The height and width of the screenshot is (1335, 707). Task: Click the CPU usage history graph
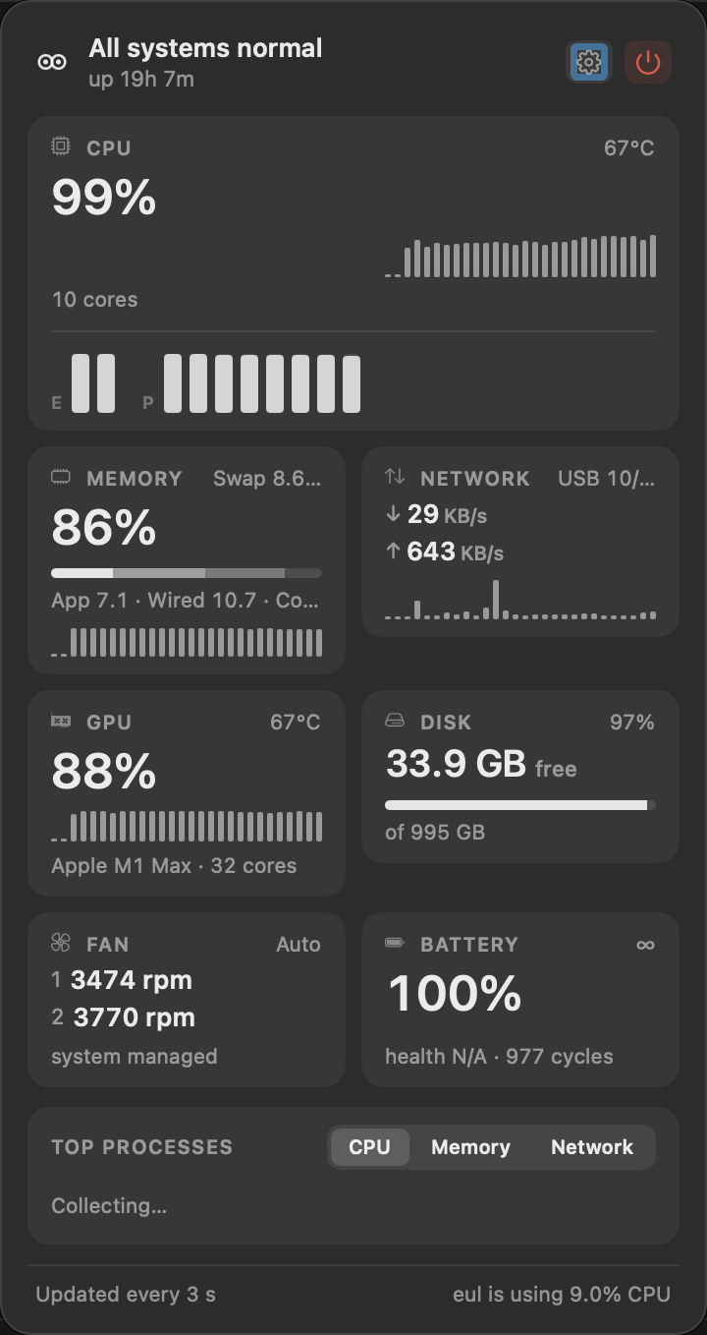click(x=520, y=256)
